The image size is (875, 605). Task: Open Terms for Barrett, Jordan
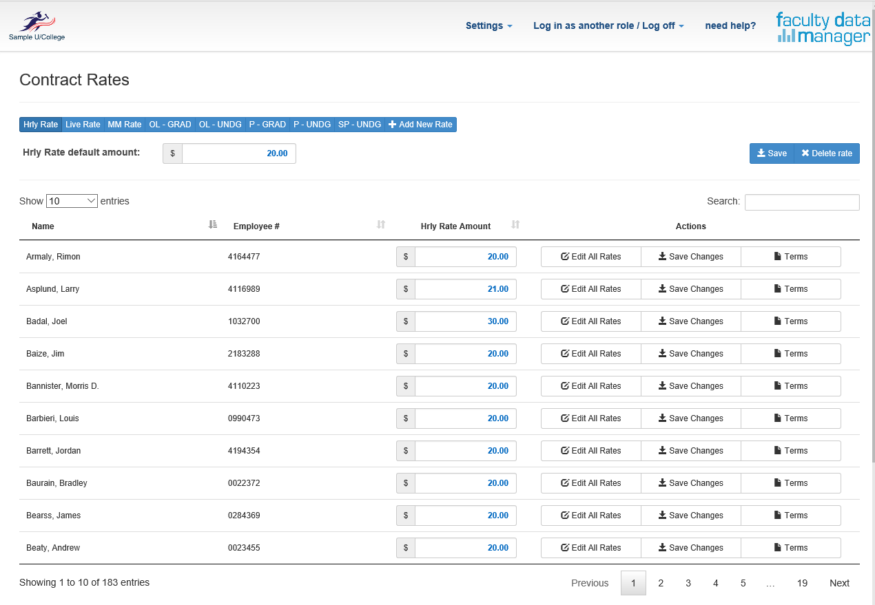tap(791, 451)
